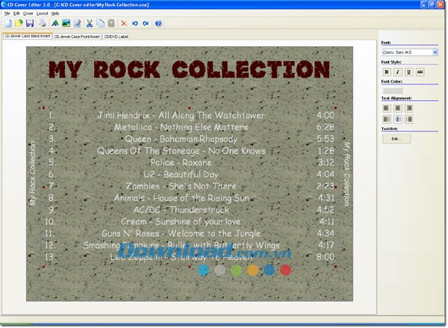The width and height of the screenshot is (448, 328).
Task: Print the cover with the printer icon
Action: (x=43, y=23)
